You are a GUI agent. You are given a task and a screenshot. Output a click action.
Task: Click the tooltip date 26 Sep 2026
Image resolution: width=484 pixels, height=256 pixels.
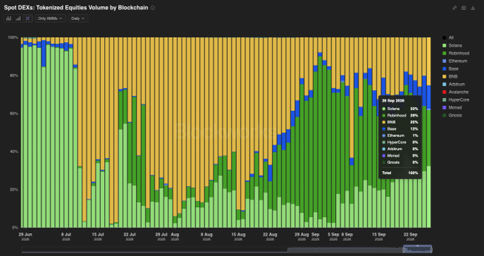point(393,101)
